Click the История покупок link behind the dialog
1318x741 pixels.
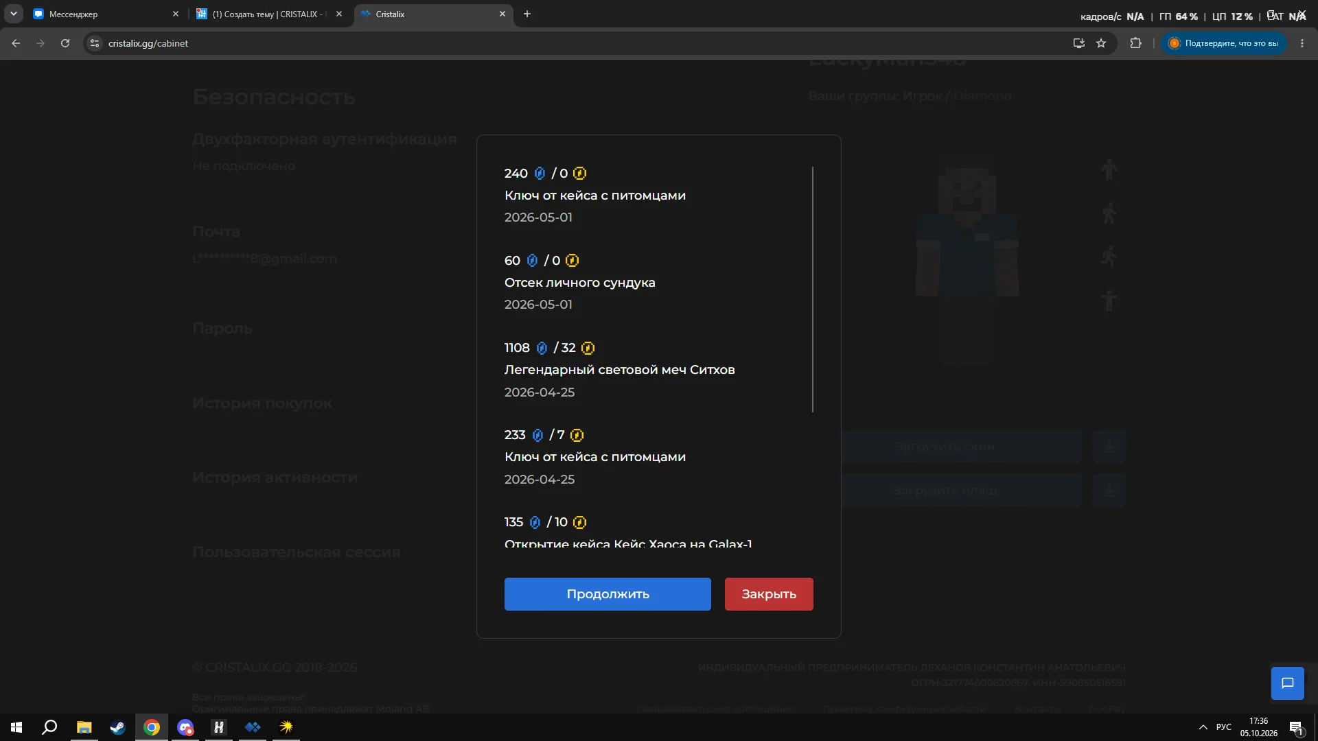click(x=262, y=403)
